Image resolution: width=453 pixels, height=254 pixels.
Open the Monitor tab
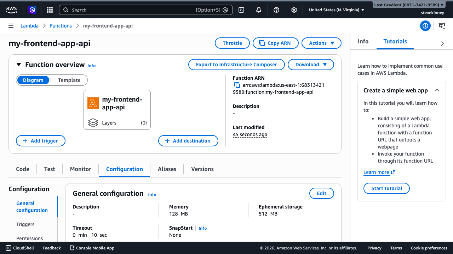click(81, 169)
